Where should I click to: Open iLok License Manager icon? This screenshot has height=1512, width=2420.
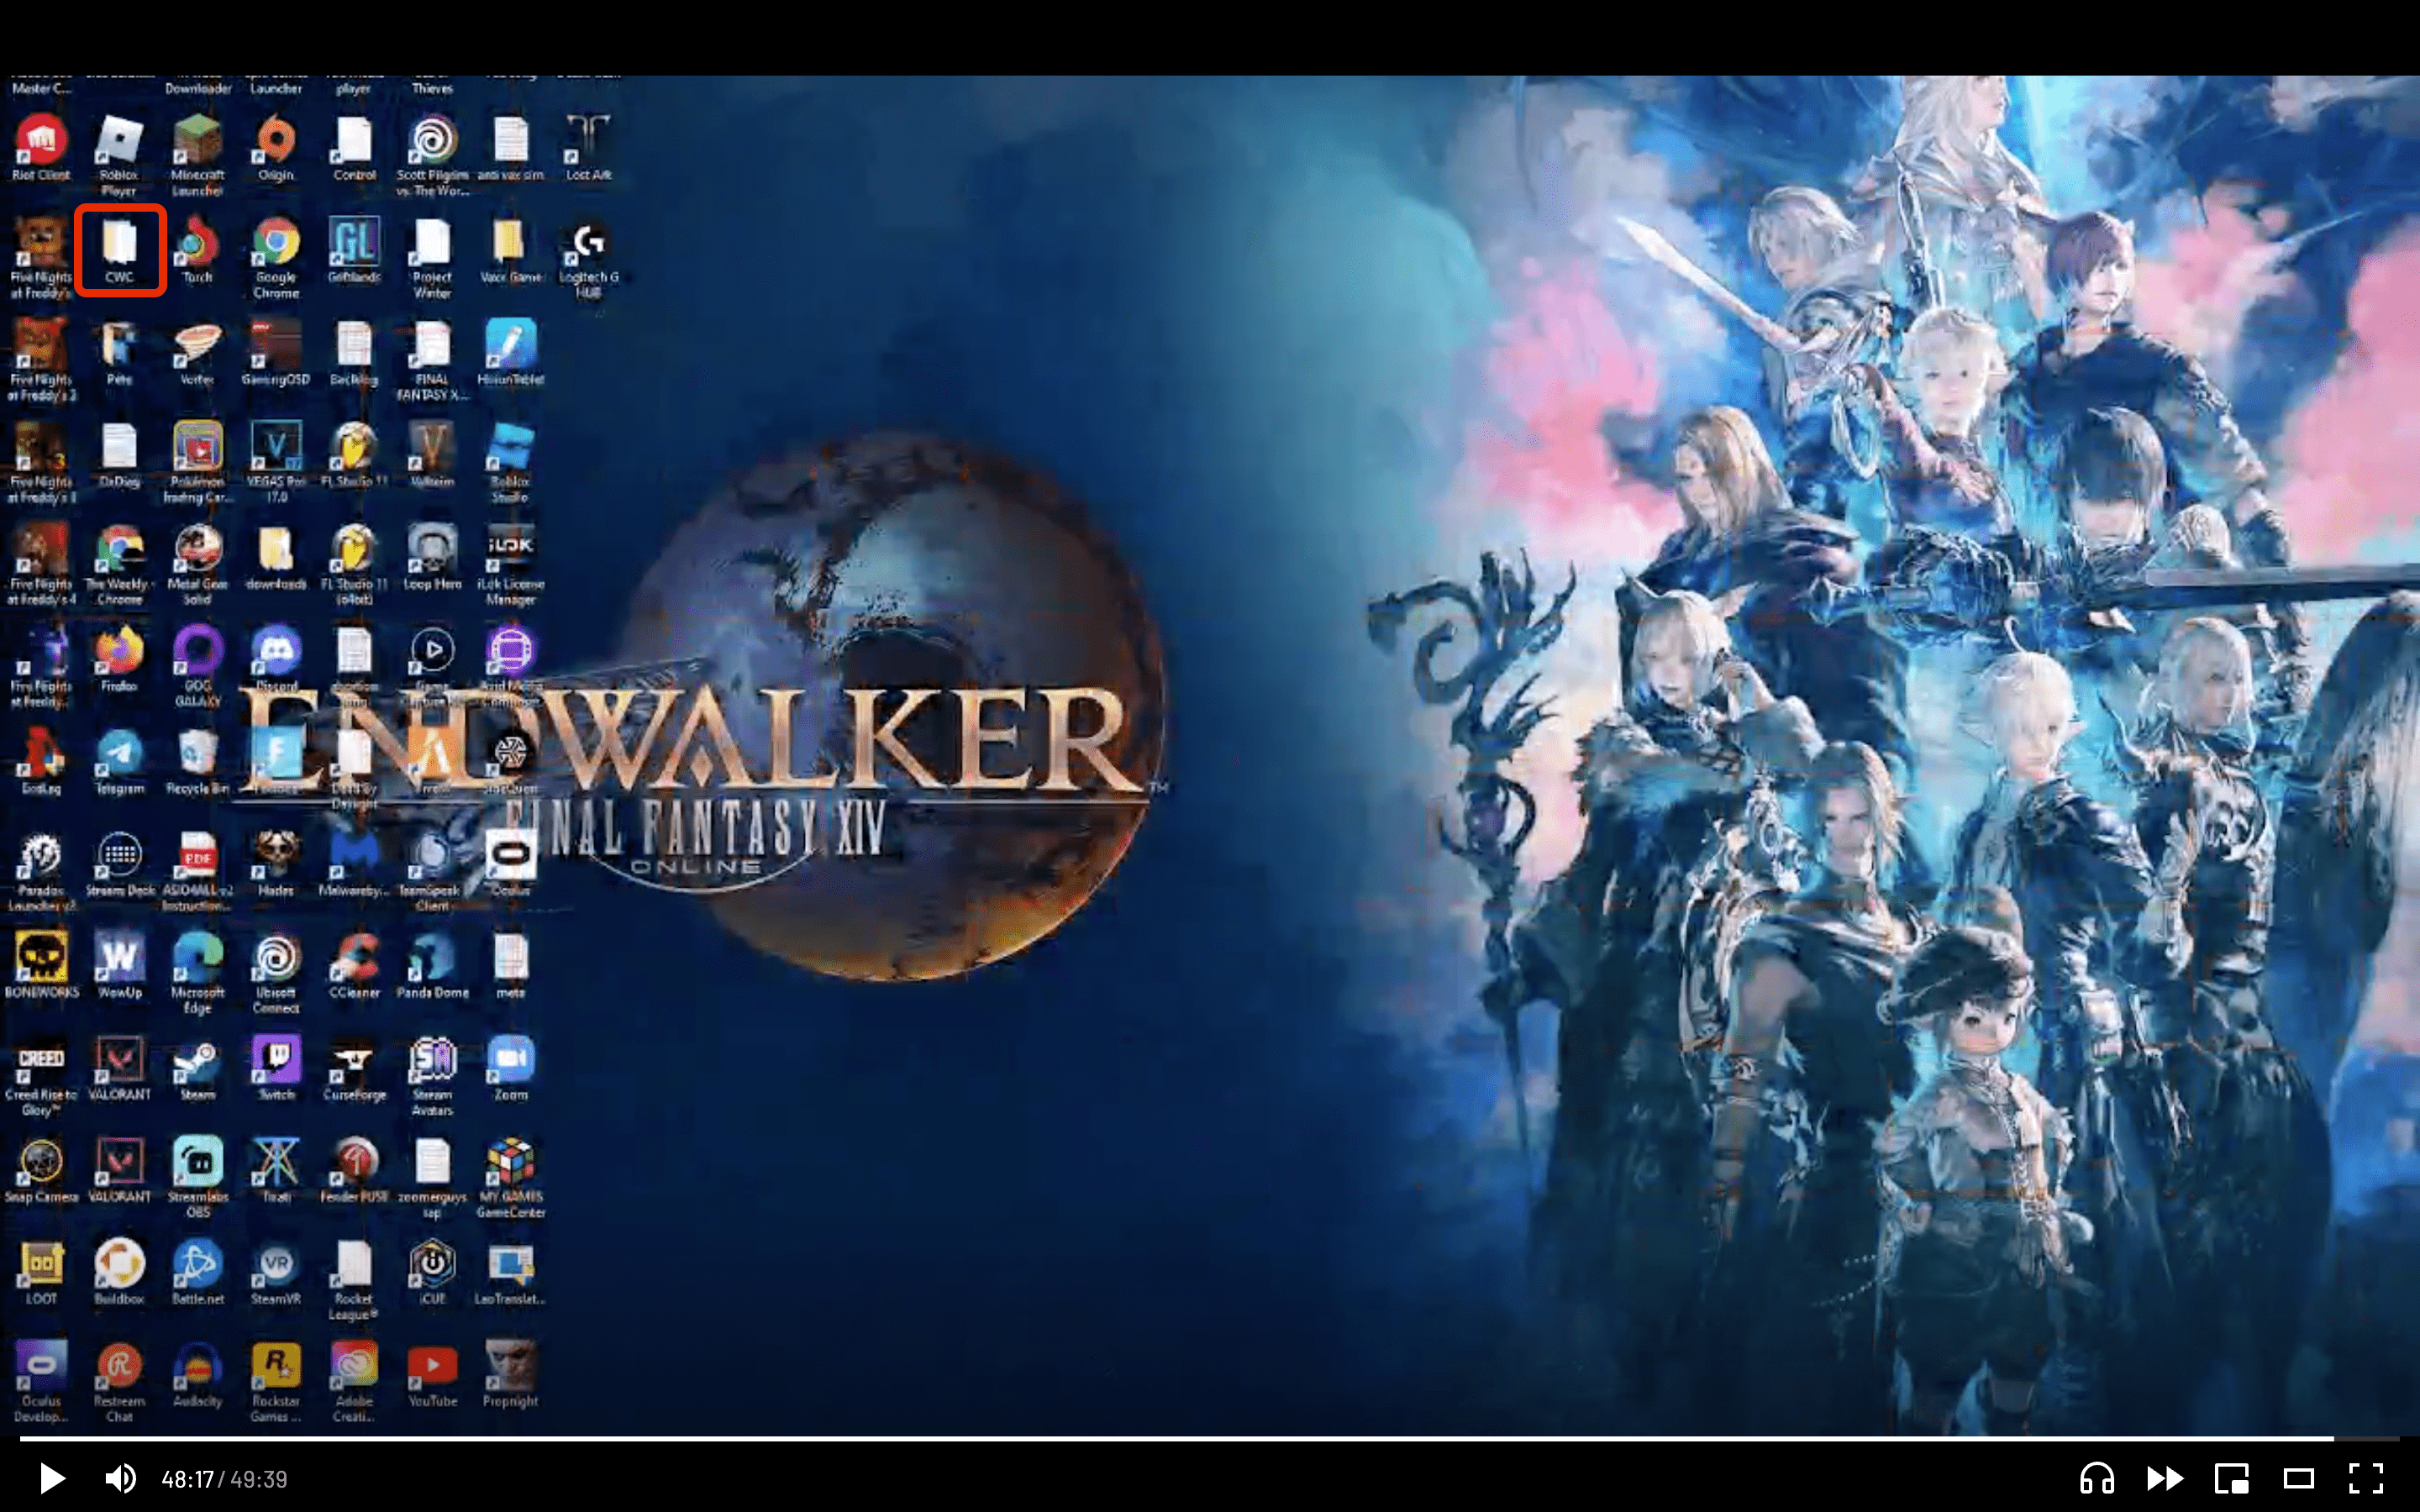[510, 565]
